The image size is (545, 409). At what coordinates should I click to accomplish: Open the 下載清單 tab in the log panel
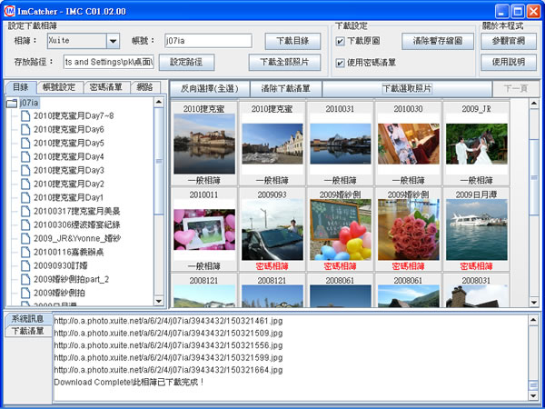tap(25, 332)
